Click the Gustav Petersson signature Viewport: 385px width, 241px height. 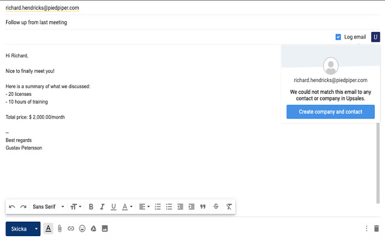pos(24,148)
